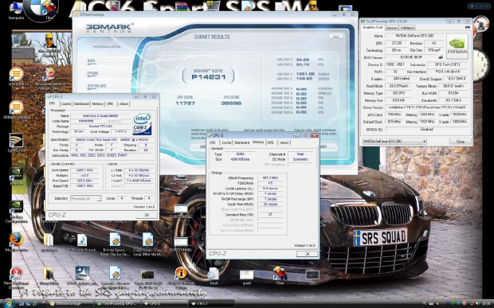494x308 pixels.
Task: Click the taskbar clock in system tray
Action: click(x=486, y=304)
